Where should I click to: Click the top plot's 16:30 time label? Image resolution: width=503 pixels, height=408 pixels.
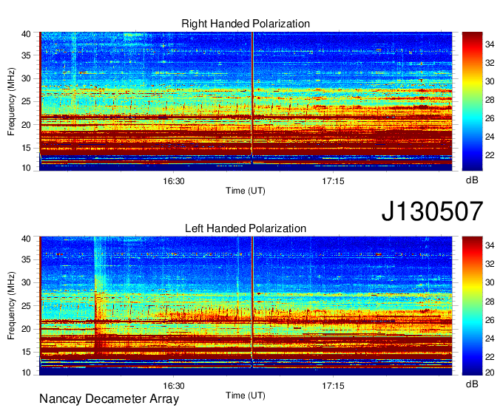point(174,181)
